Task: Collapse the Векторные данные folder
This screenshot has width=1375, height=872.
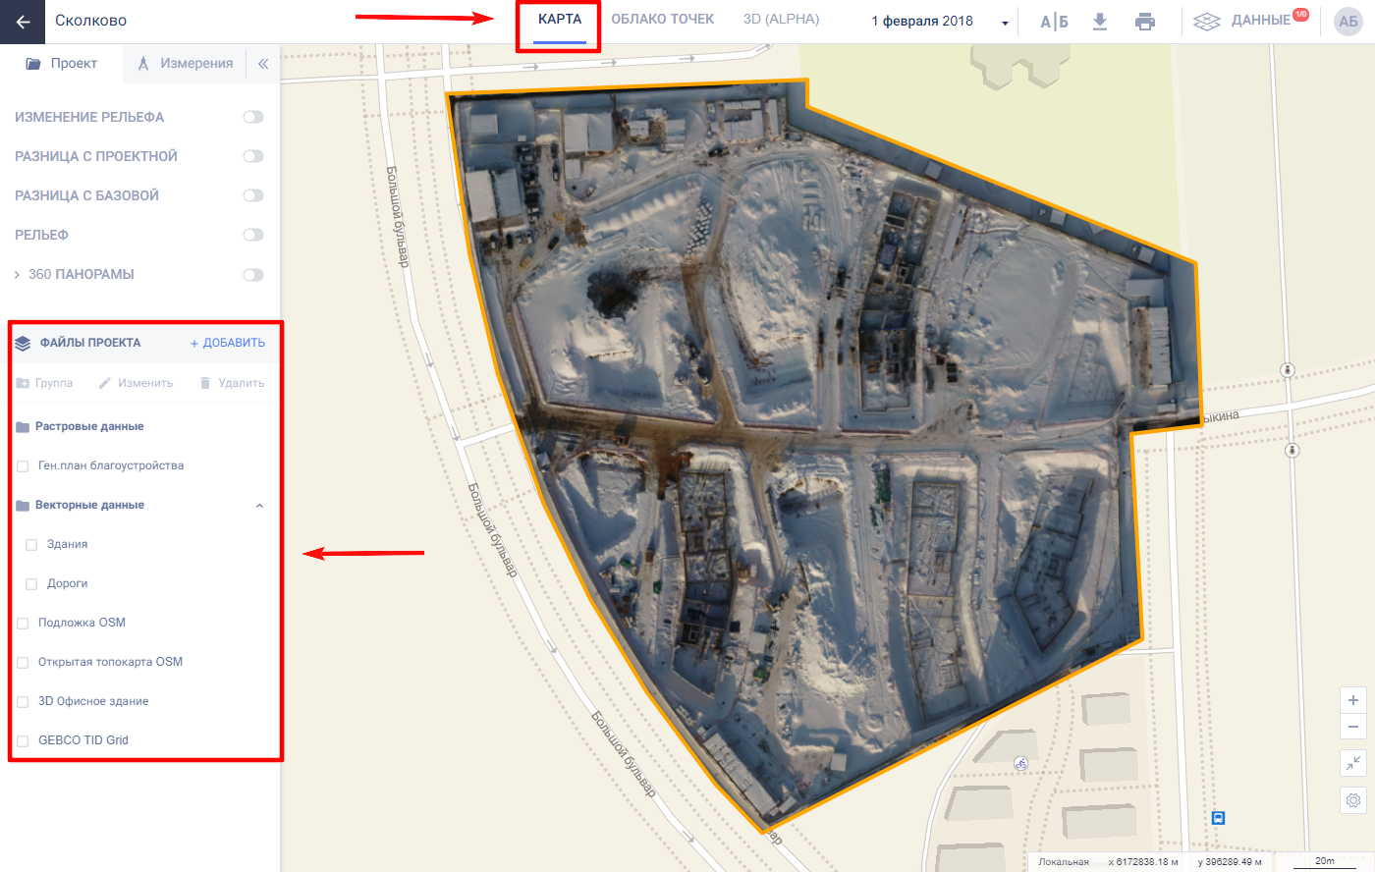Action: [x=259, y=506]
